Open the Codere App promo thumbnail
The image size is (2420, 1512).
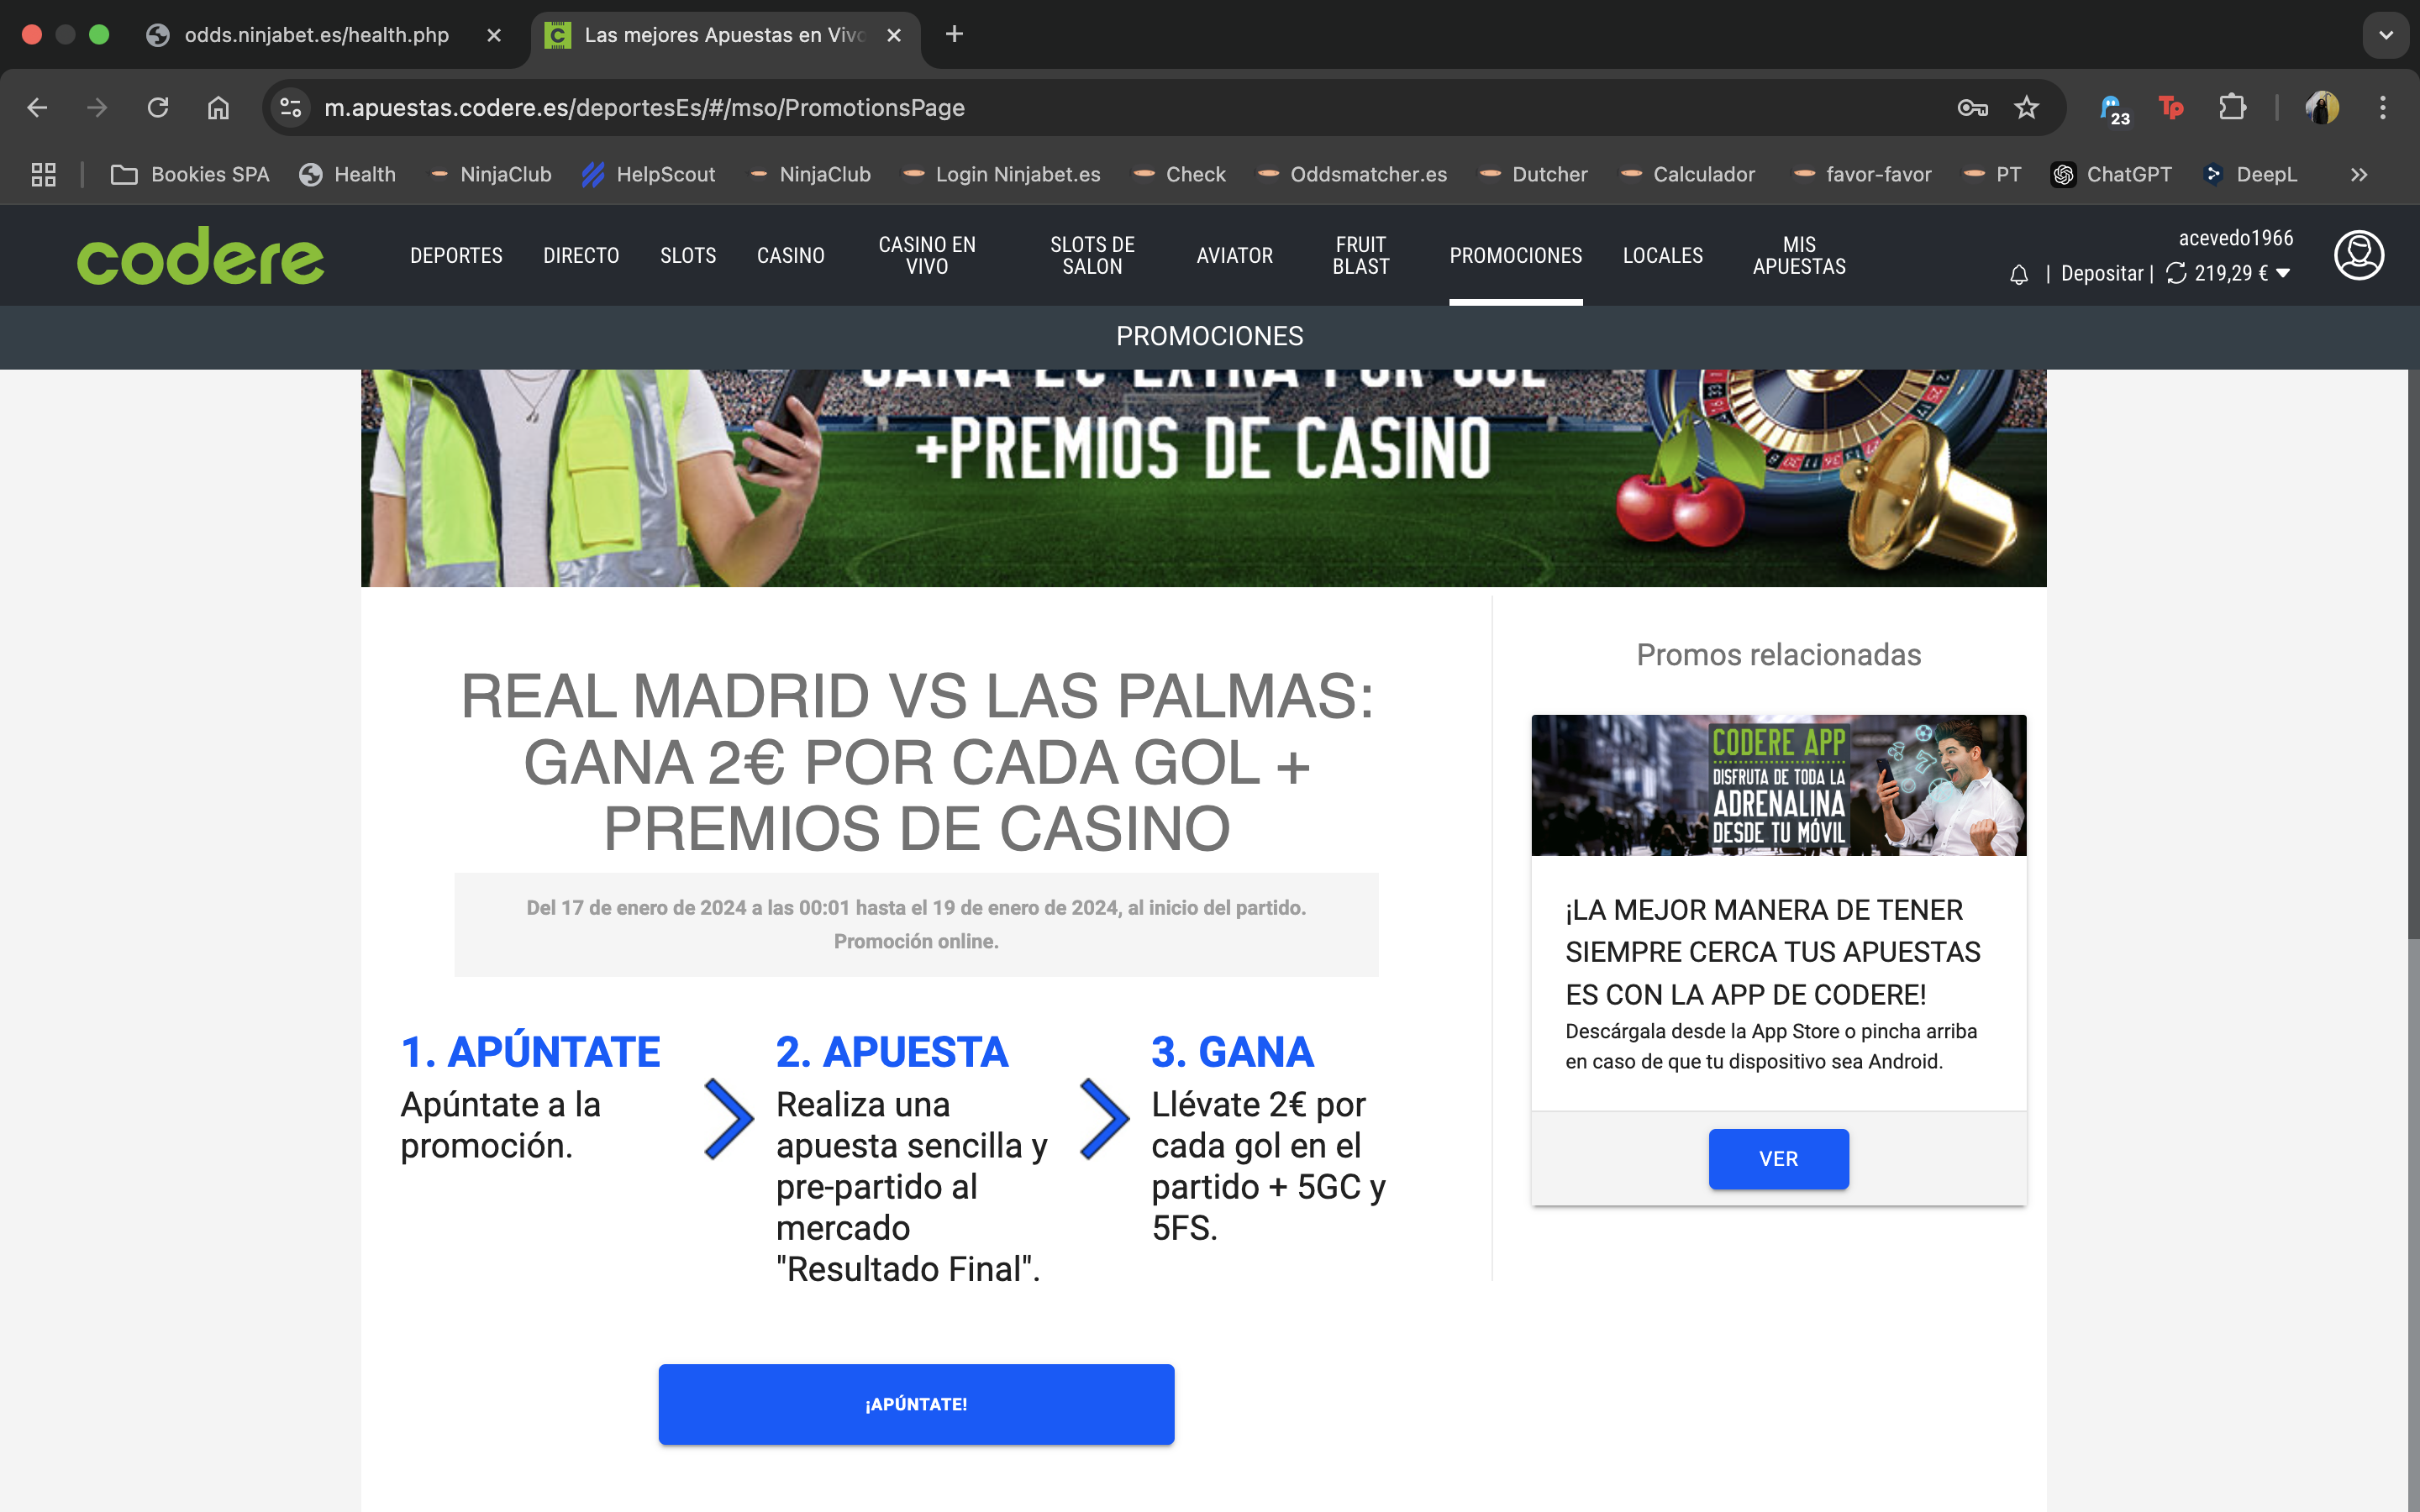pos(1778,785)
